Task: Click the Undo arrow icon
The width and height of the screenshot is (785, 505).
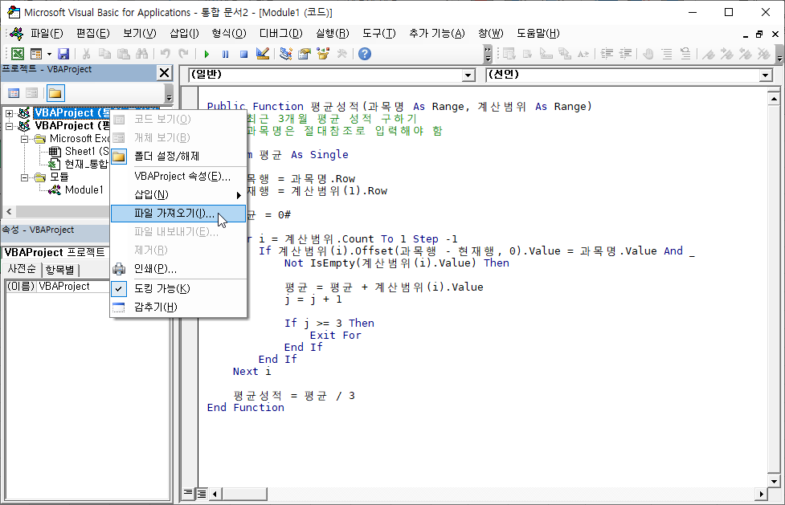Action: pyautogui.click(x=166, y=54)
